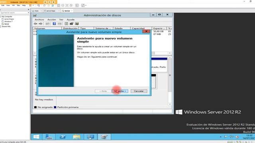Open File Explorer from the taskbar
Image resolution: width=255 pixels, height=143 pixels.
[x=76, y=137]
